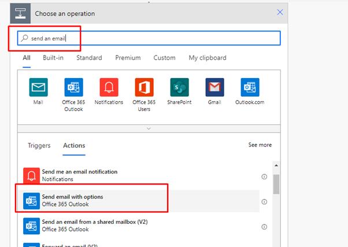Open the My clipboard tab
Screen dimensions: 348x247
tap(208, 58)
